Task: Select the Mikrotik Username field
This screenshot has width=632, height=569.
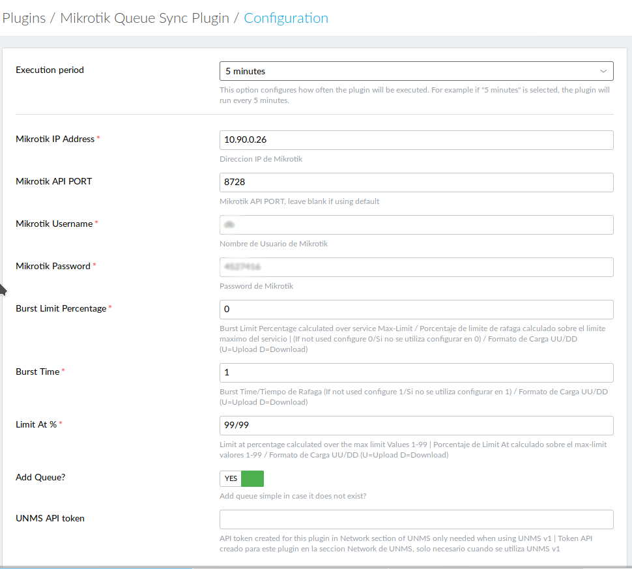Action: pos(416,224)
